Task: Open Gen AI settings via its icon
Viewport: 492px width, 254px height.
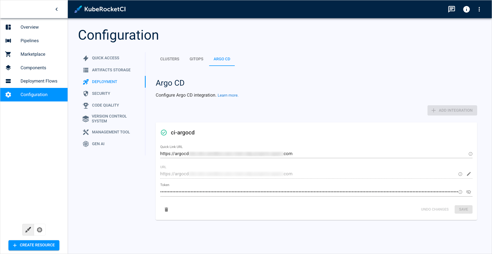Action: coord(86,144)
